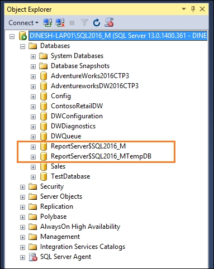Click the AdventureworksDW2016CTP3 database cylinder icon

tap(44, 86)
